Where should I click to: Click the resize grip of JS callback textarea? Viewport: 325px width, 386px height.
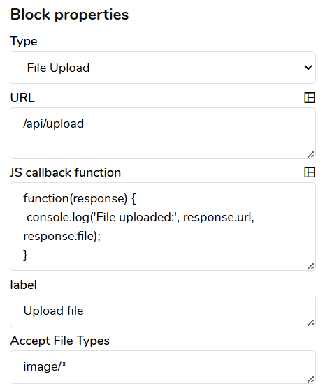click(311, 266)
